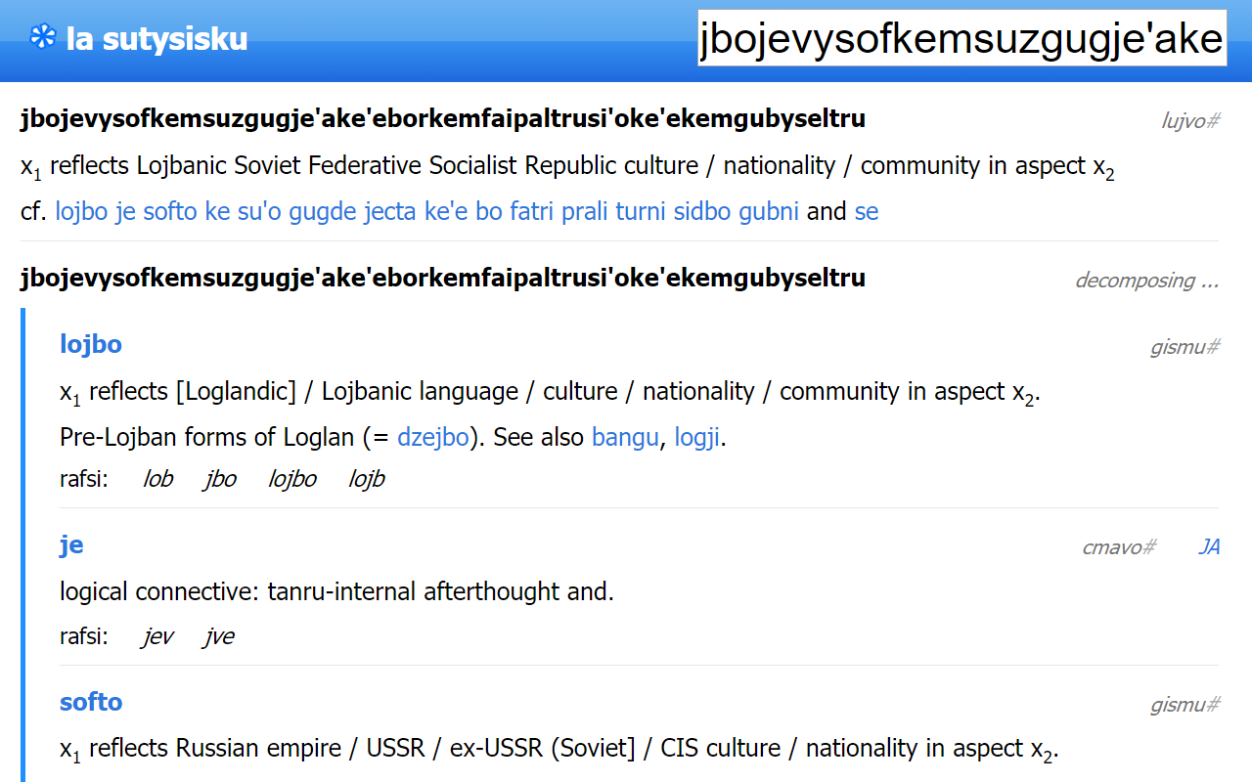
Task: Follow the cf. link 'jecta'
Action: [391, 211]
